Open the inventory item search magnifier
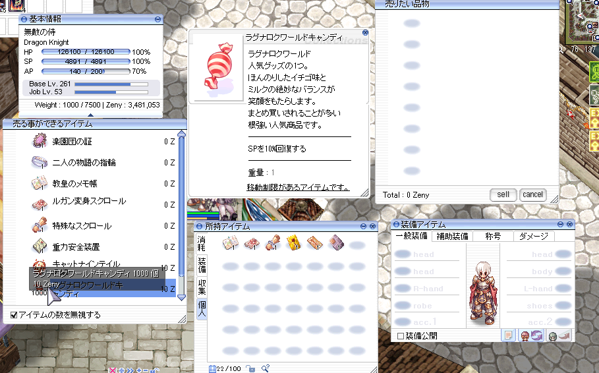Viewport: 599px width, 373px height. click(x=265, y=368)
